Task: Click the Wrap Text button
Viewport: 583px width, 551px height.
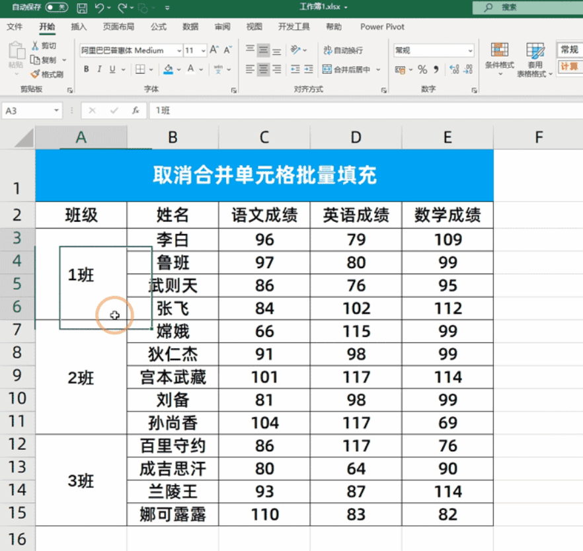Action: coord(343,50)
